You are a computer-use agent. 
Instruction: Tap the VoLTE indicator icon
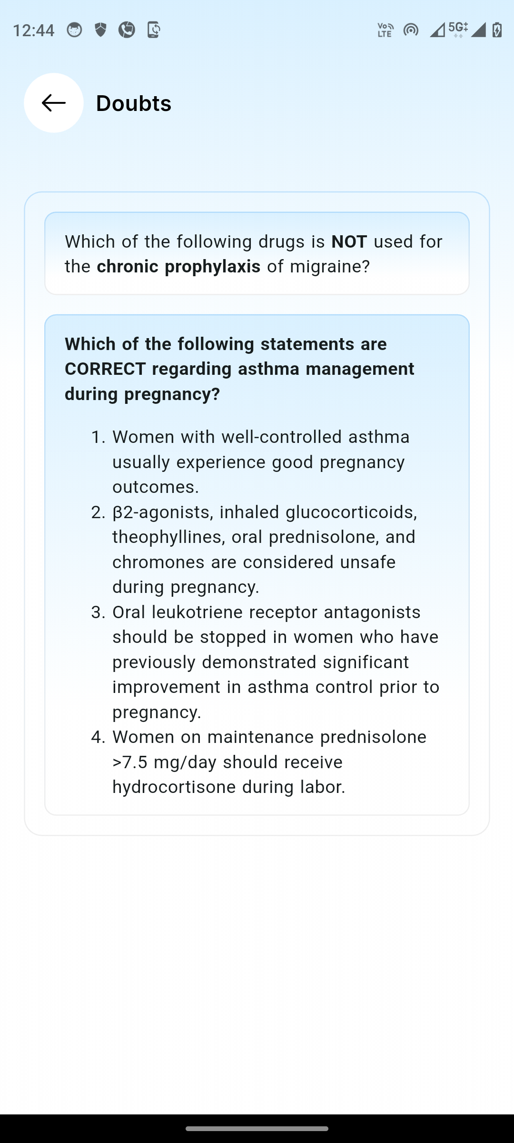(x=385, y=30)
